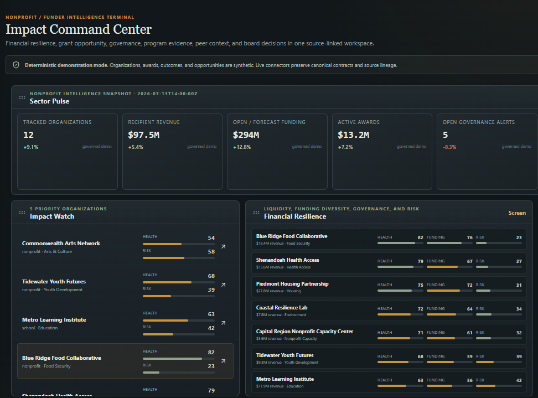The height and width of the screenshot is (398, 538).
Task: Click Coastal Resilience Lab risk bar
Action: [x=499, y=314]
